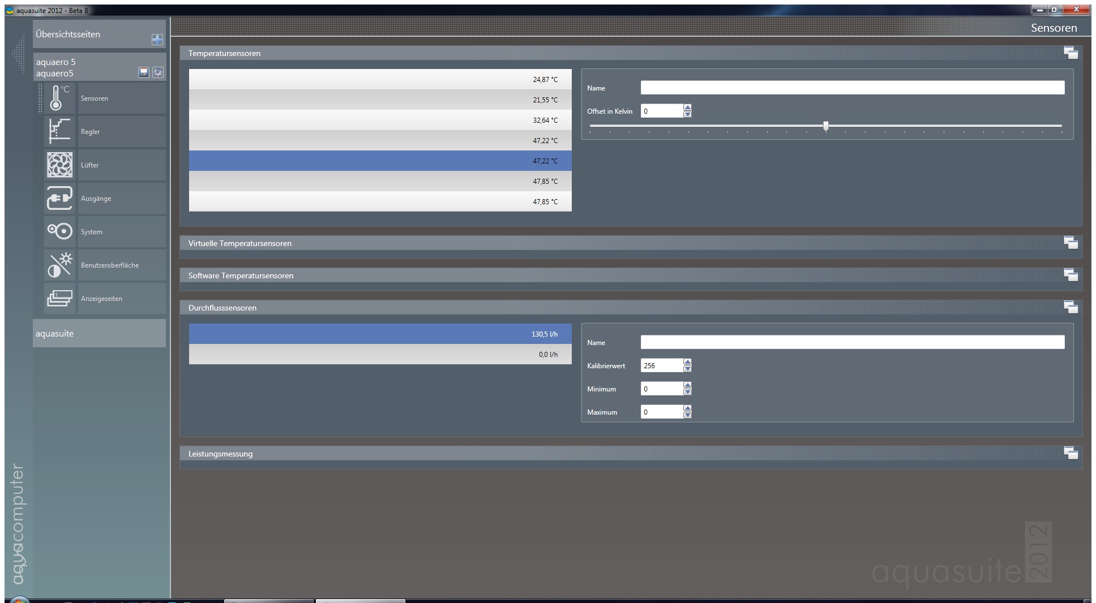The width and height of the screenshot is (1096, 603).
Task: Focus the flow sensor Name field
Action: pyautogui.click(x=853, y=342)
